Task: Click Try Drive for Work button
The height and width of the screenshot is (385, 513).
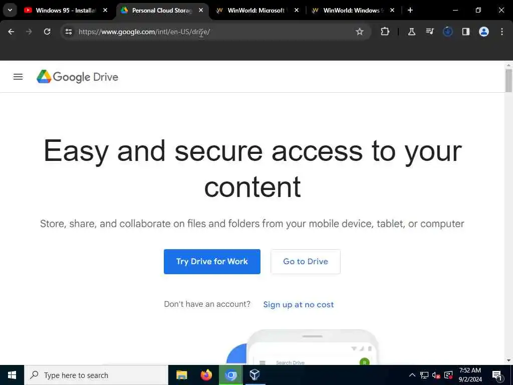Action: [212, 262]
